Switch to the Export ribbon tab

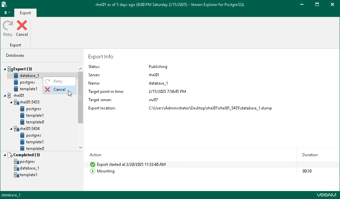click(25, 13)
